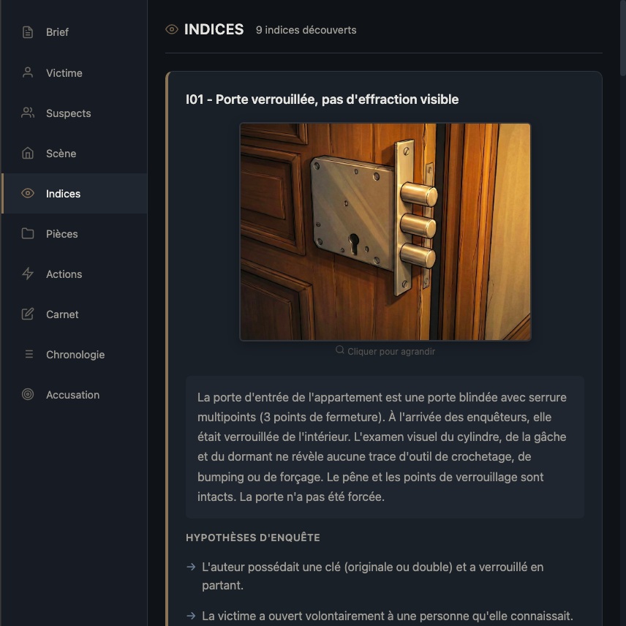Click the Scène house icon
This screenshot has width=626, height=626.
pos(28,153)
